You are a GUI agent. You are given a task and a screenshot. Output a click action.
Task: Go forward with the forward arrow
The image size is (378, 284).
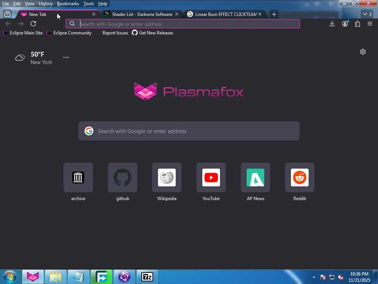point(21,24)
